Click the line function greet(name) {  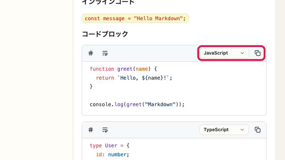123,69
